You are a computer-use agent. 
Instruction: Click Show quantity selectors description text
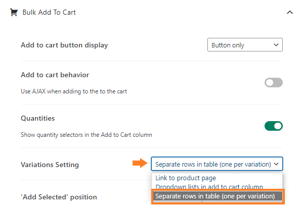[x=87, y=135]
